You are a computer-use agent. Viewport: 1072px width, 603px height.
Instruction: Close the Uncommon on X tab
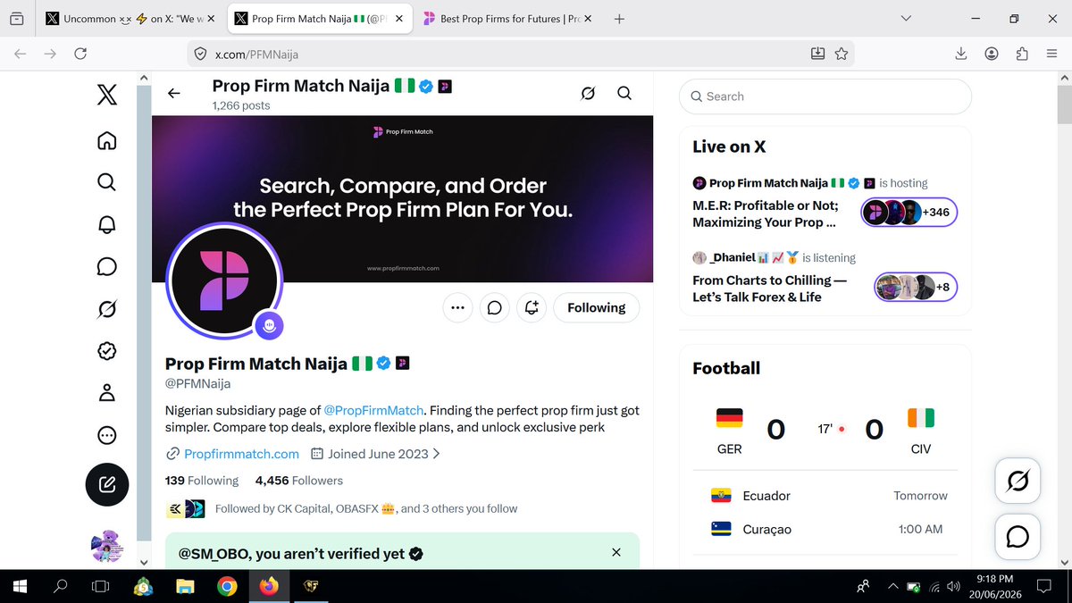[x=212, y=19]
